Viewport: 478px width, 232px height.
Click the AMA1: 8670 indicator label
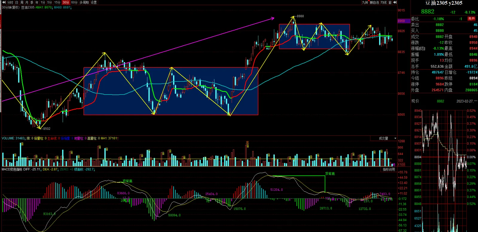44,7
